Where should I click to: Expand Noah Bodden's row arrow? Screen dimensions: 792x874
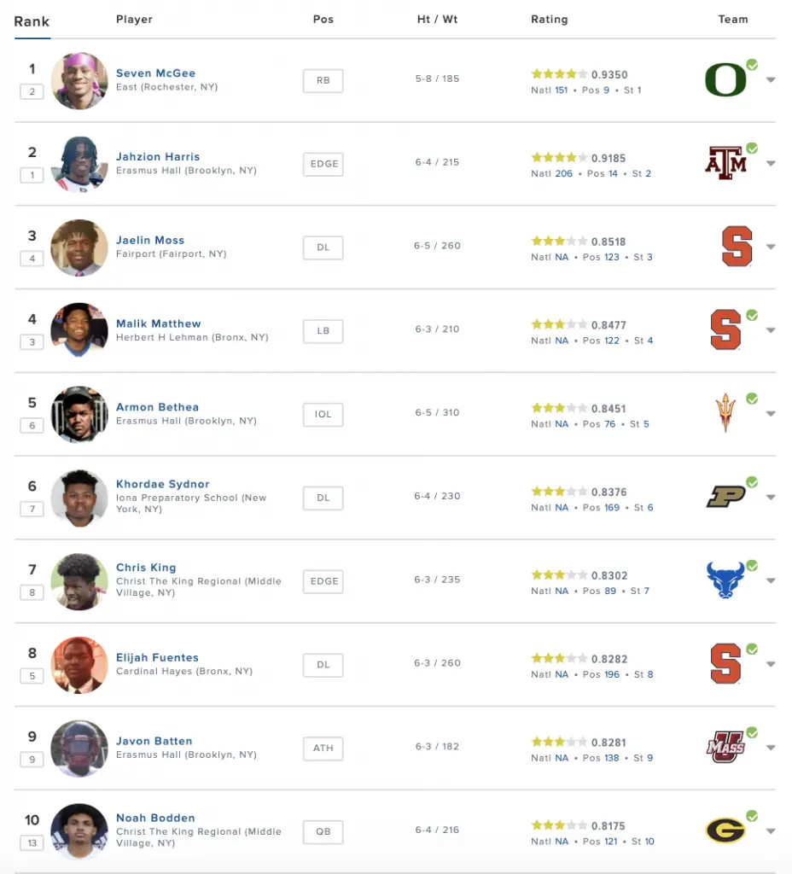(771, 830)
